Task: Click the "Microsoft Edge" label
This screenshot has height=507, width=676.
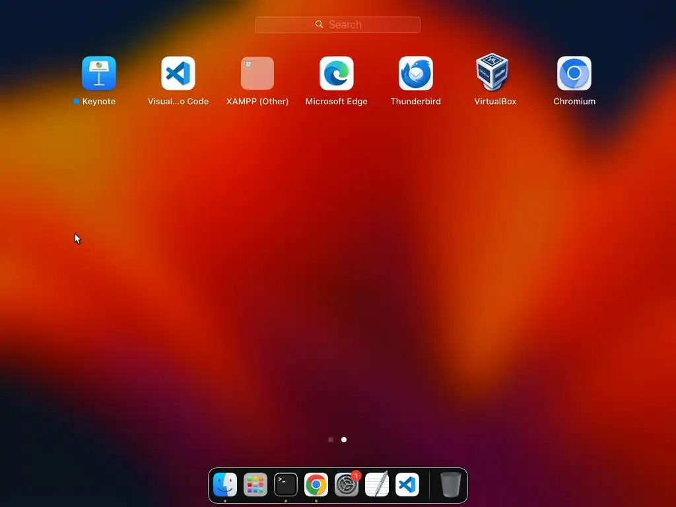Action: click(x=337, y=101)
